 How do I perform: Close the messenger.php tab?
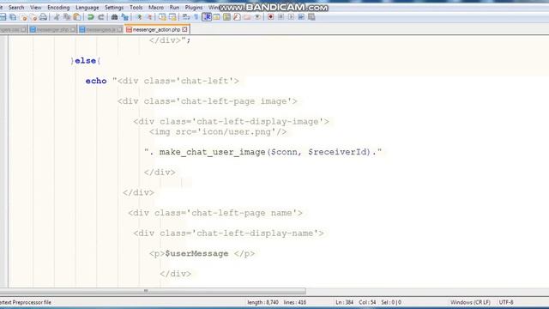pyautogui.click(x=73, y=30)
